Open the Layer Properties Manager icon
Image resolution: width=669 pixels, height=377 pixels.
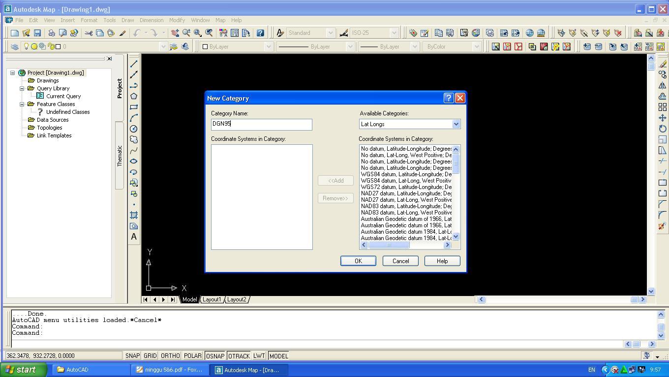tap(15, 47)
